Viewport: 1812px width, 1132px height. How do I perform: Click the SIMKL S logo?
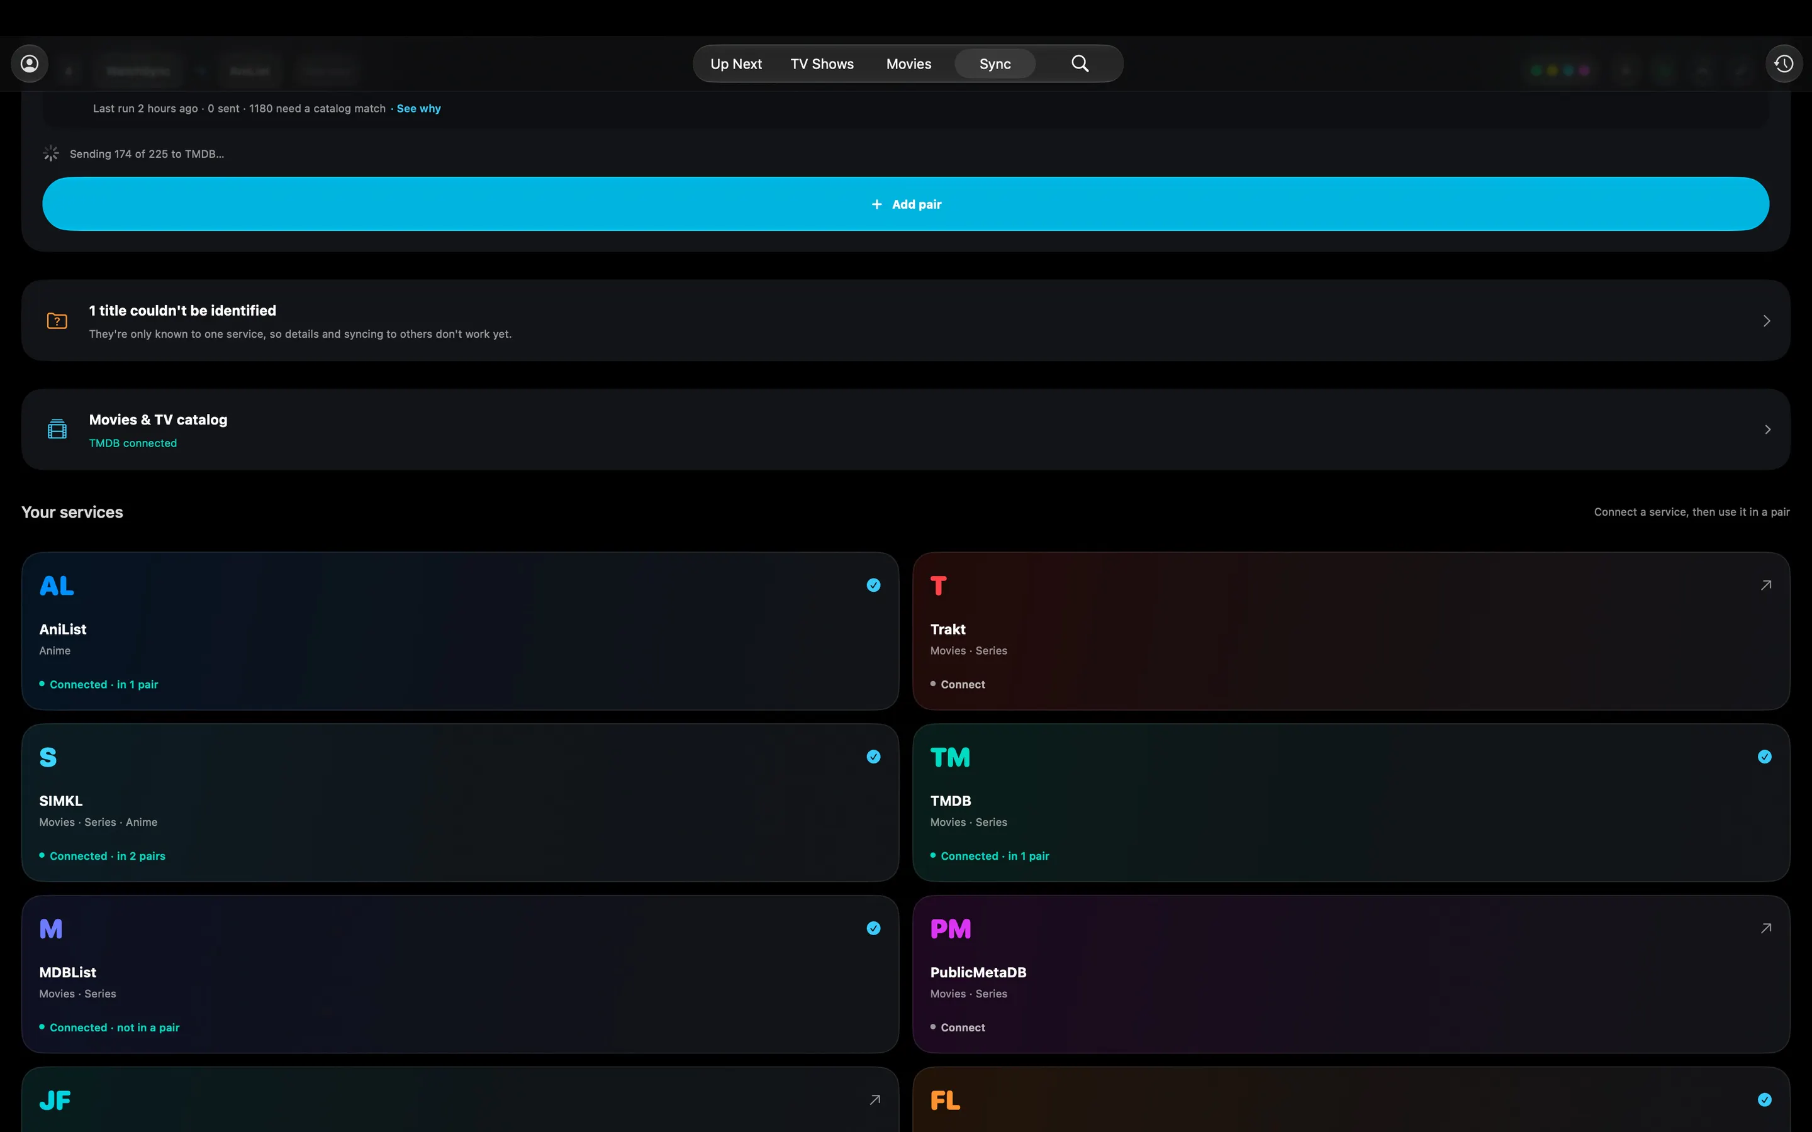click(48, 757)
